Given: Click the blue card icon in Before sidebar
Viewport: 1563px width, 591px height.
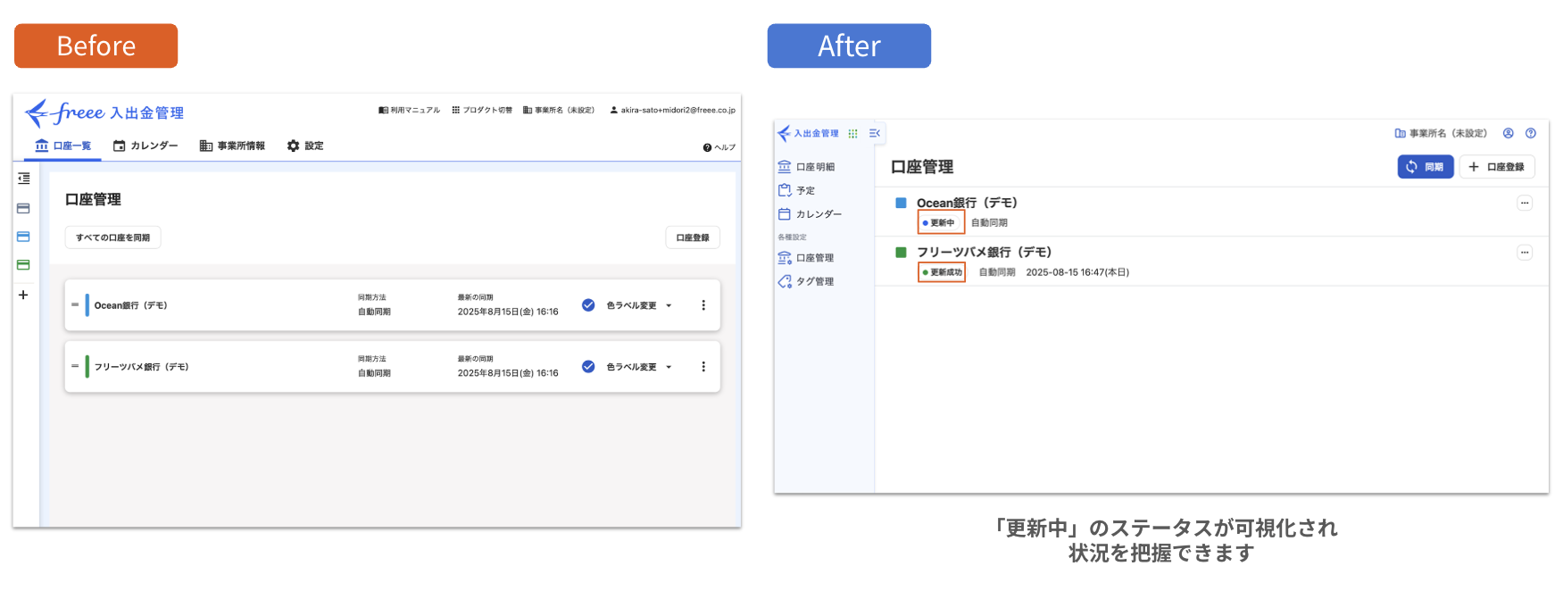Looking at the screenshot, I should 24,237.
